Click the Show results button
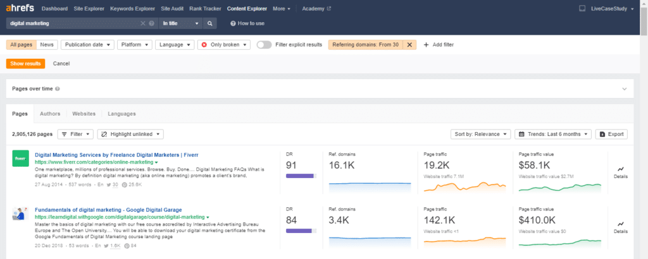 coord(25,64)
